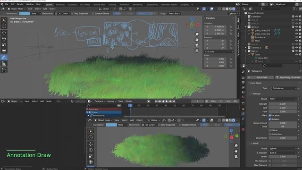Open Playback menu in timeline

[100, 101]
